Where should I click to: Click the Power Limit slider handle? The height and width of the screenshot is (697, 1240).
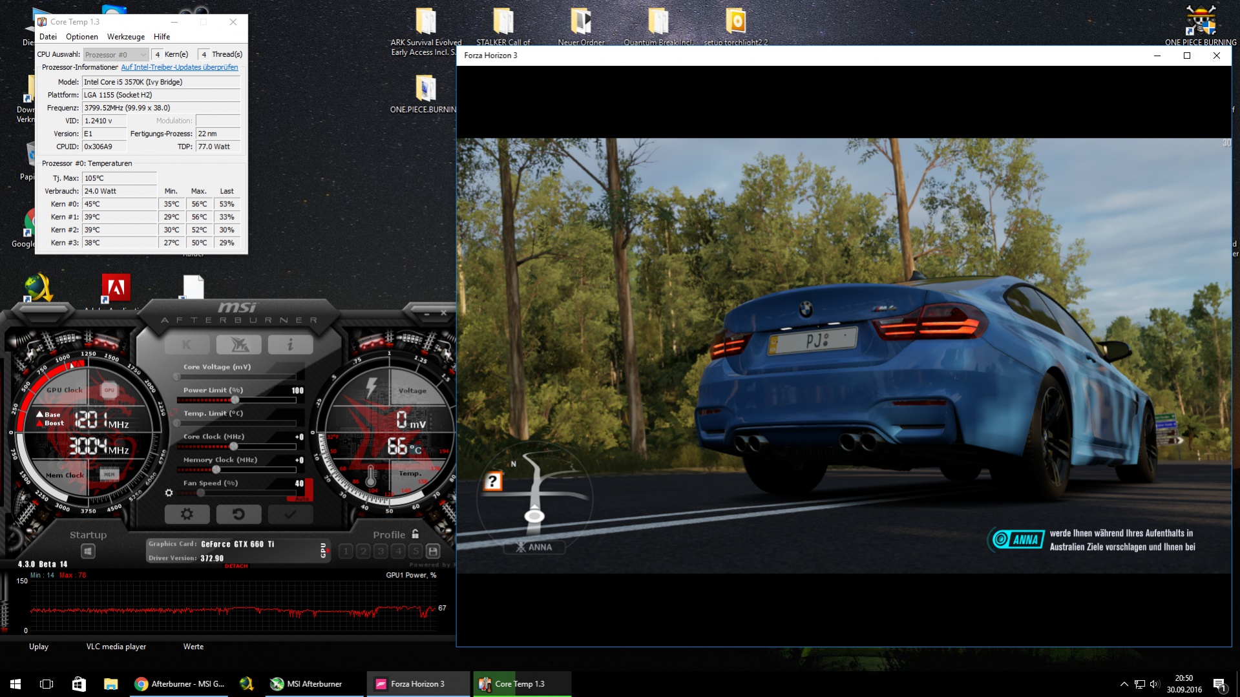pyautogui.click(x=235, y=400)
